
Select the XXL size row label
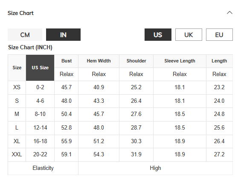pyautogui.click(x=17, y=154)
